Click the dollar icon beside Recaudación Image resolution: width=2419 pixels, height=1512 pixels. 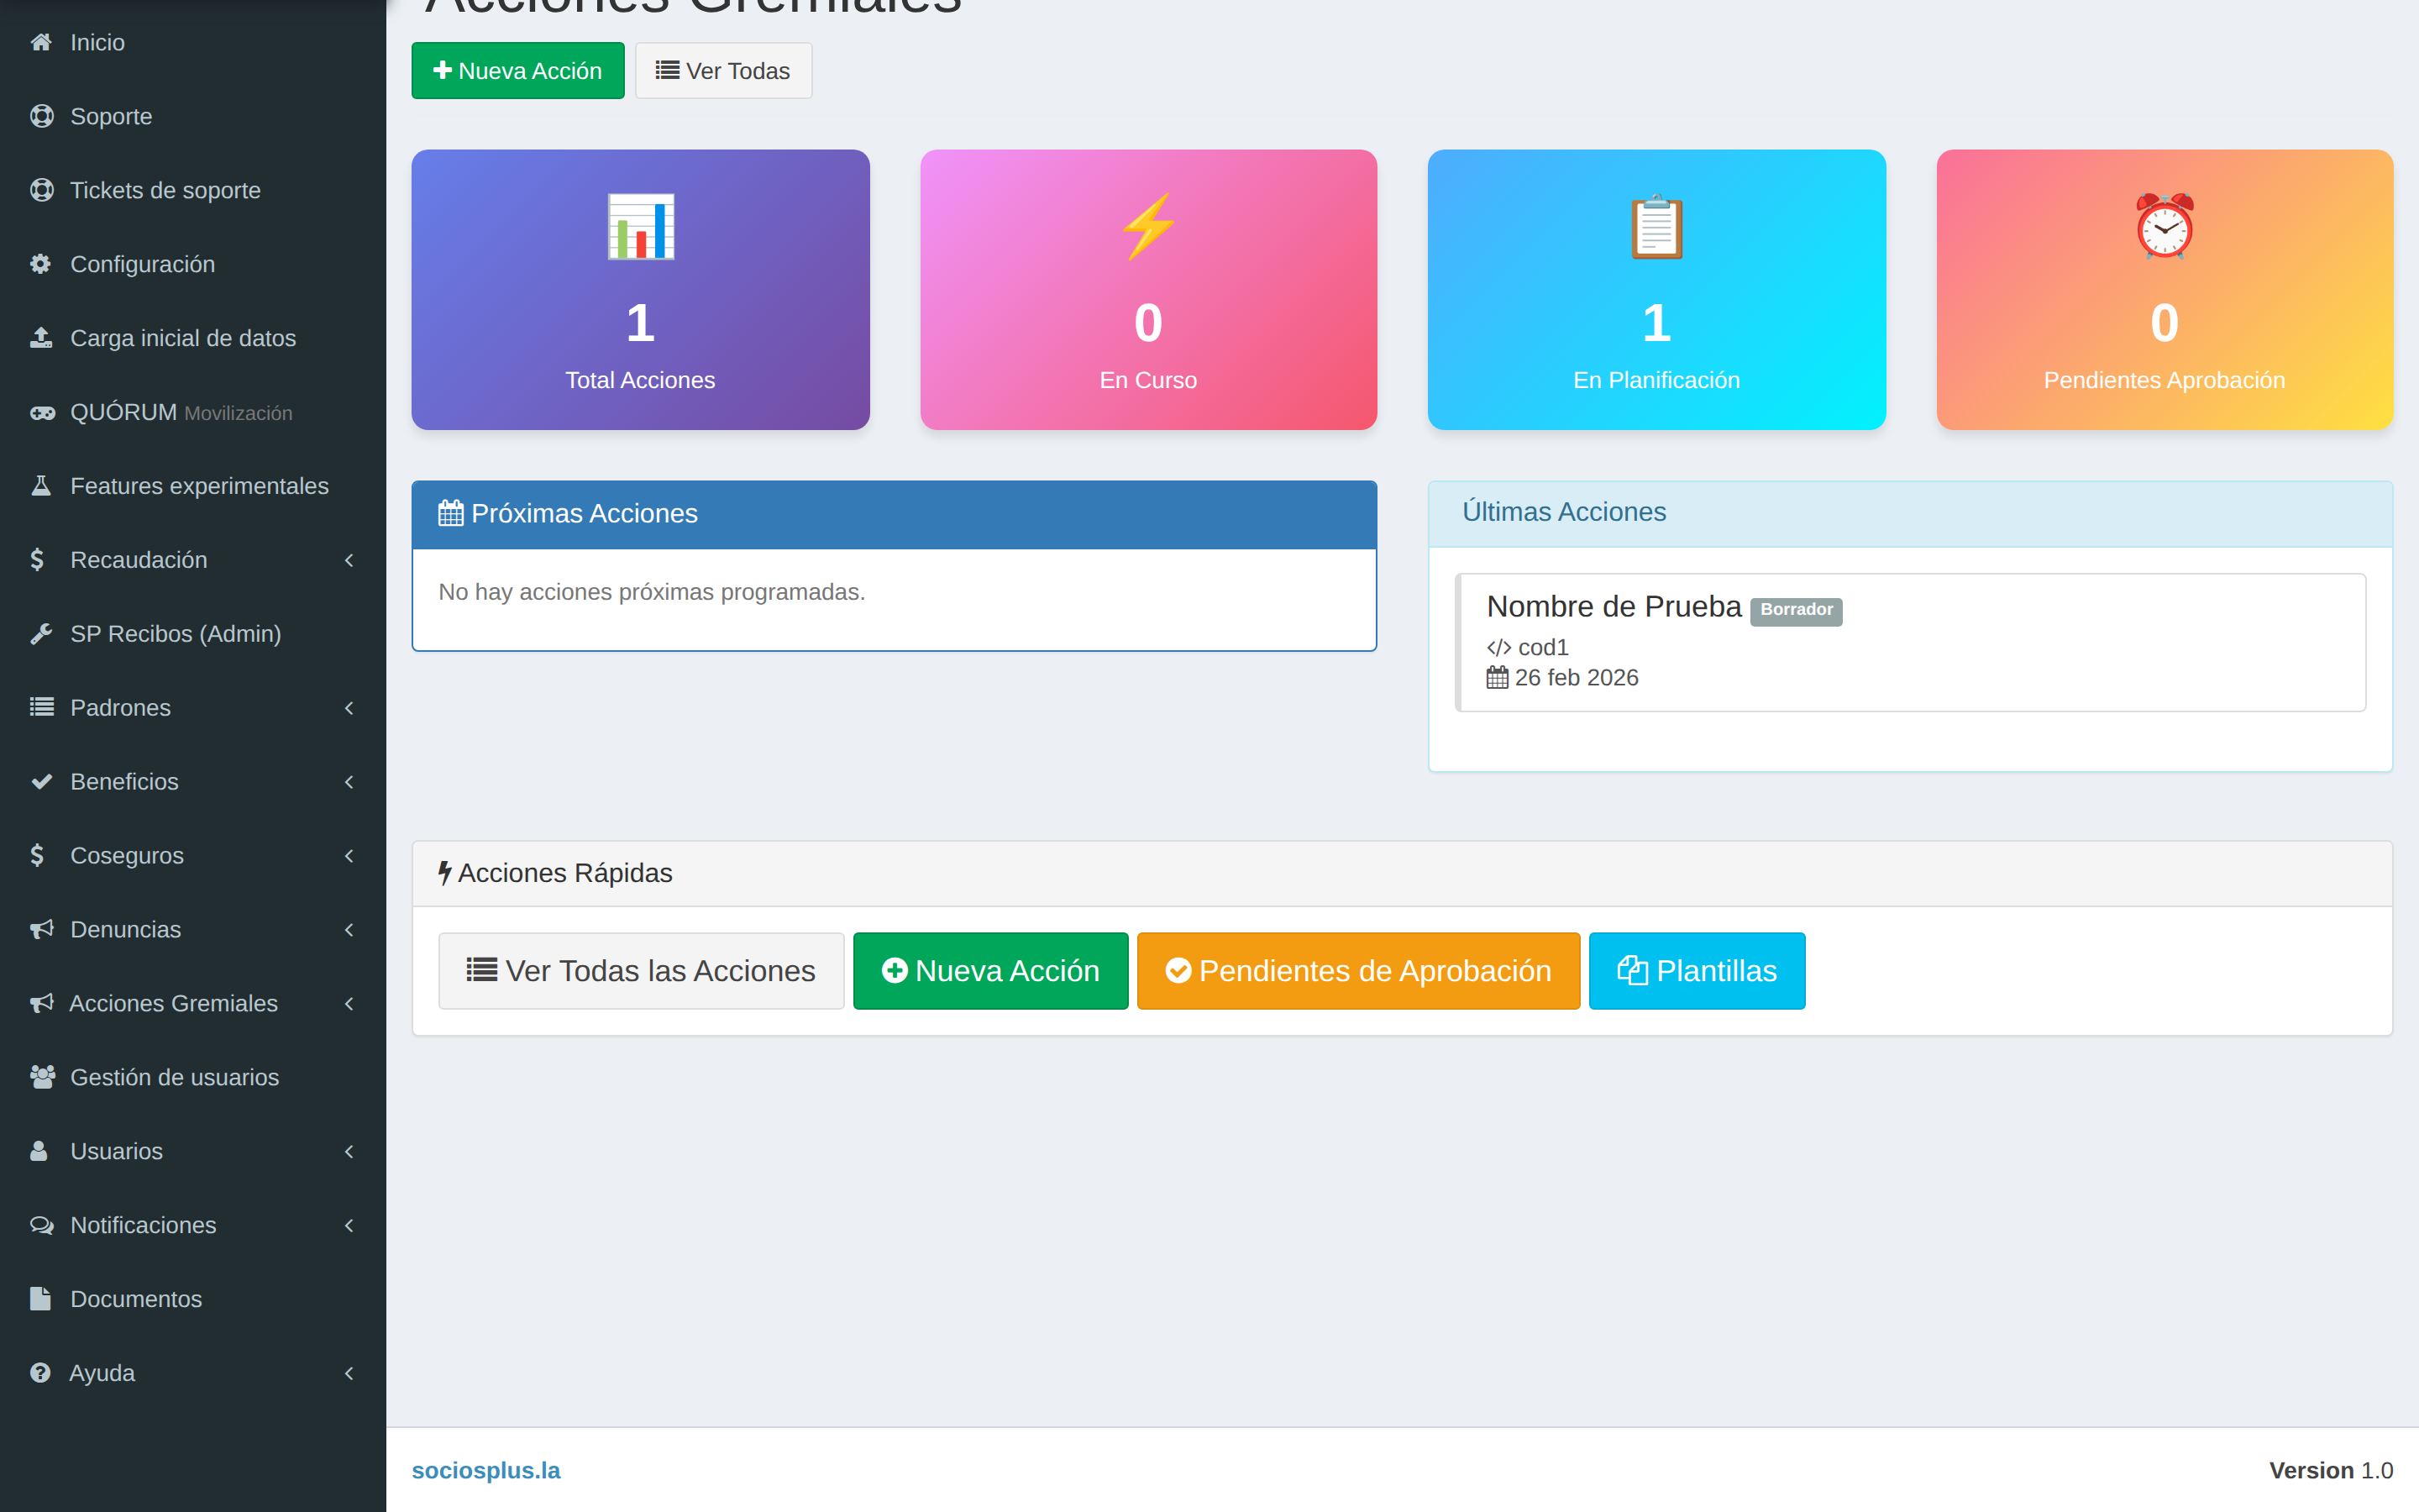[x=37, y=560]
